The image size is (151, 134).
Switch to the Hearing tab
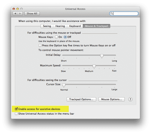(x=60, y=26)
